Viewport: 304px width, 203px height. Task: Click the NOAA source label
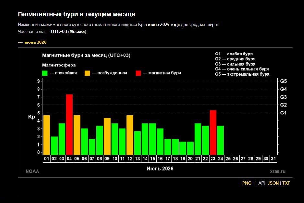(x=32, y=171)
